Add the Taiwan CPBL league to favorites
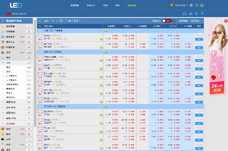This screenshot has width=228, height=151. (106, 30)
